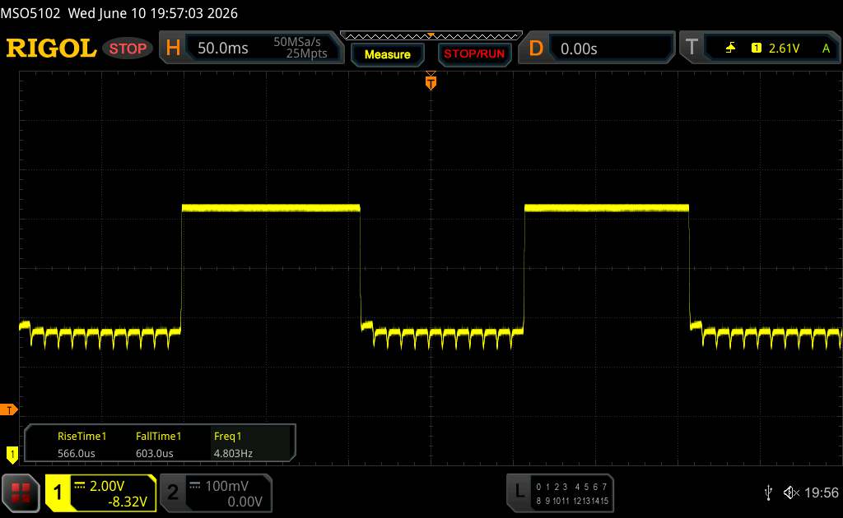Click the date Wed June 10 19:57:03 2026
The height and width of the screenshot is (518, 843).
click(152, 13)
